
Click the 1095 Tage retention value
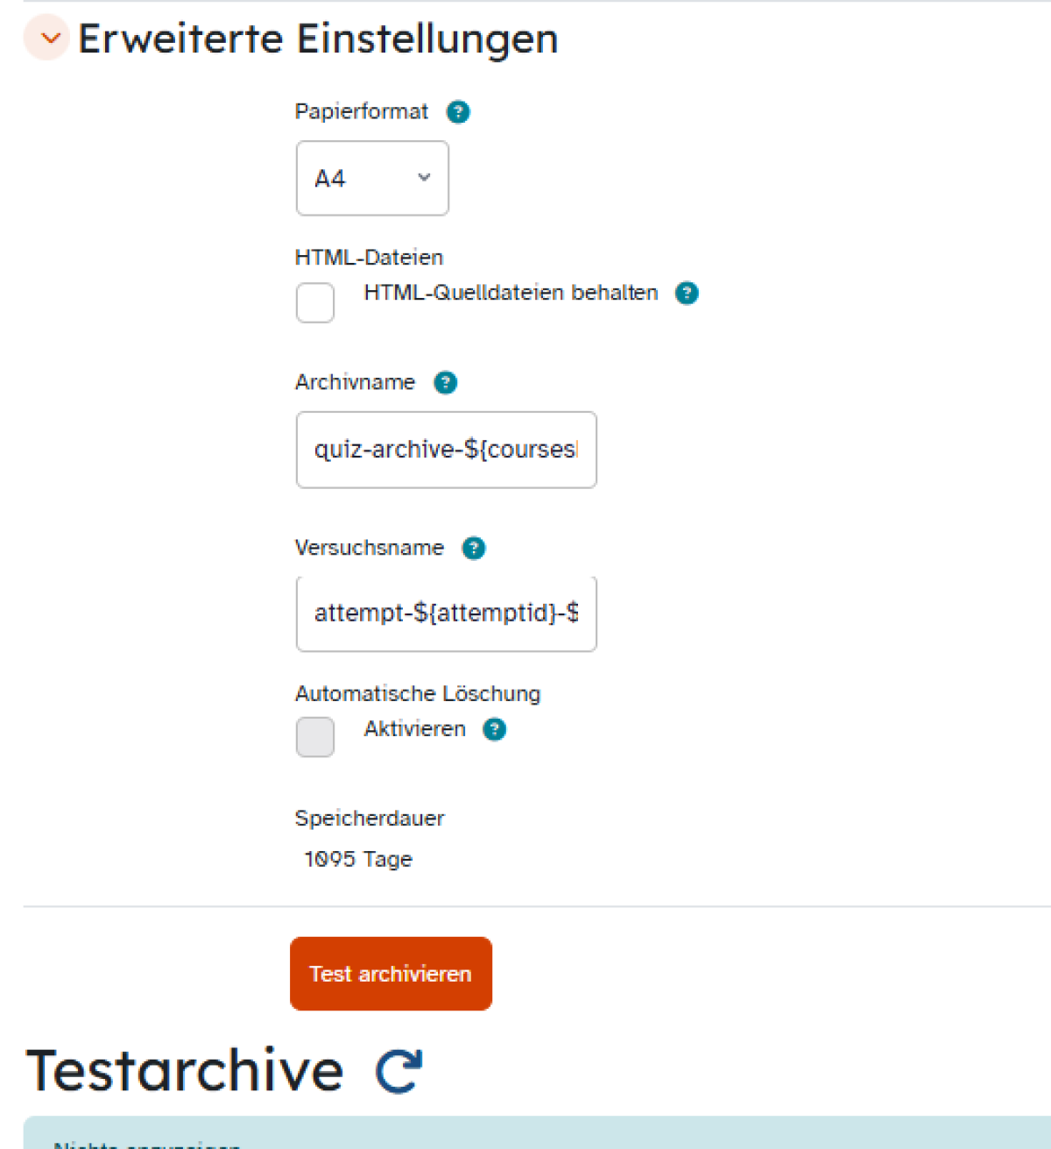358,859
